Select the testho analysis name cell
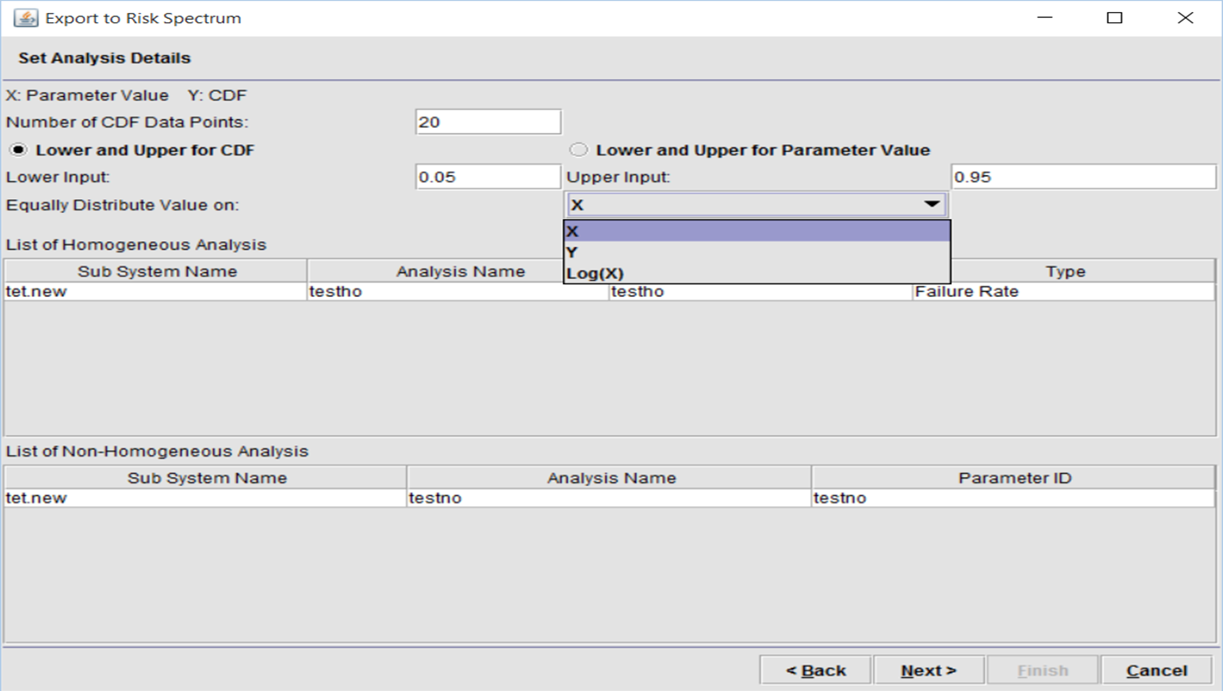1223x691 pixels. (457, 292)
